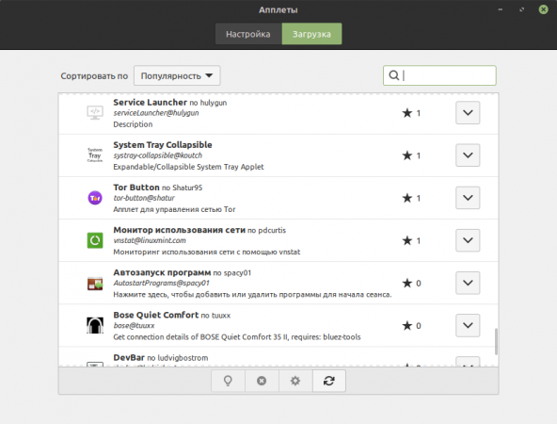
Task: Click the lightbulb info button in bottom toolbar
Action: coord(228,381)
